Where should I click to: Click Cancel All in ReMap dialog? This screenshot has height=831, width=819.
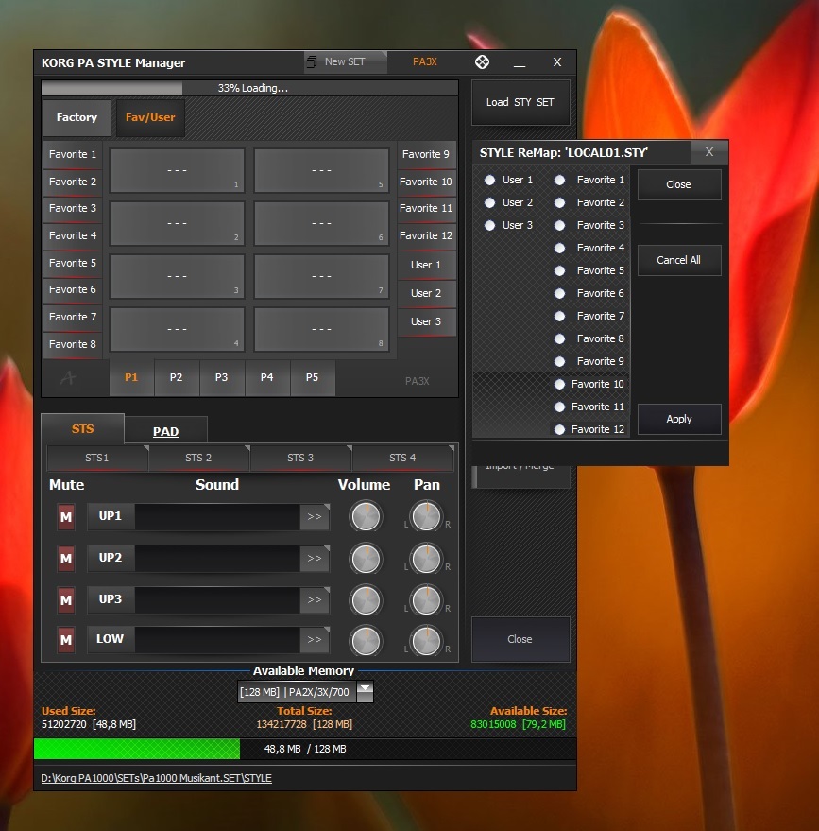click(679, 260)
